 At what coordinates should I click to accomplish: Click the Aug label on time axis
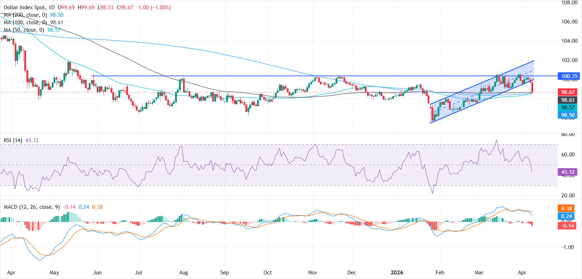pos(183,273)
